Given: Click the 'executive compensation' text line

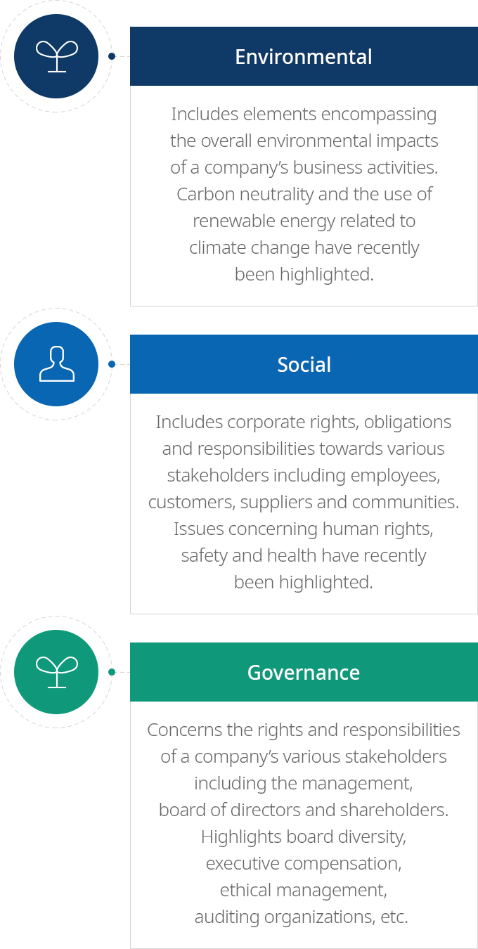Looking at the screenshot, I should tap(304, 863).
